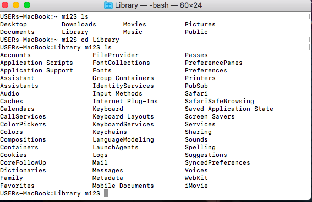312x202 pixels.
Task: Click the yellow minimize window button
Action: pyautogui.click(x=16, y=5)
